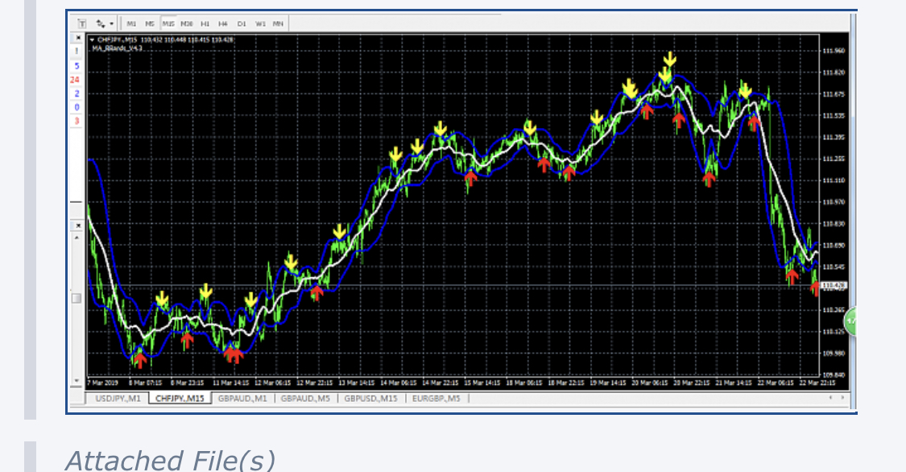
Task: Click the 19 Mar 14:15 time label
Action: [x=608, y=383]
